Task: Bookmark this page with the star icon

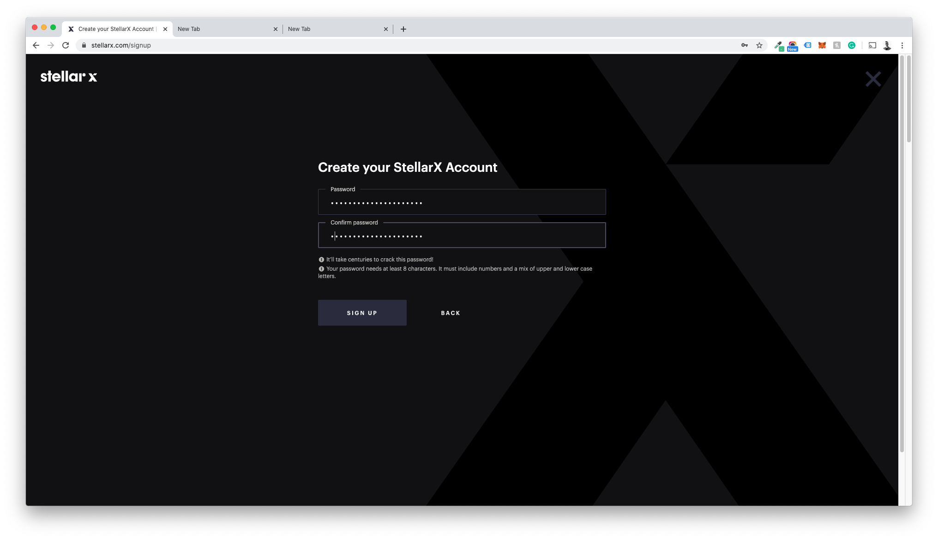Action: click(x=759, y=45)
